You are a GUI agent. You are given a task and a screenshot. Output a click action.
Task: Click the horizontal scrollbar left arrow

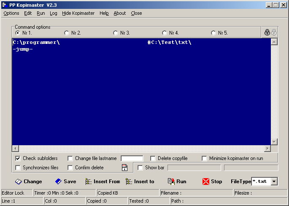point(15,148)
